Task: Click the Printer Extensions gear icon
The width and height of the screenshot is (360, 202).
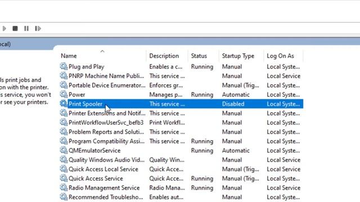Action: tap(64, 113)
